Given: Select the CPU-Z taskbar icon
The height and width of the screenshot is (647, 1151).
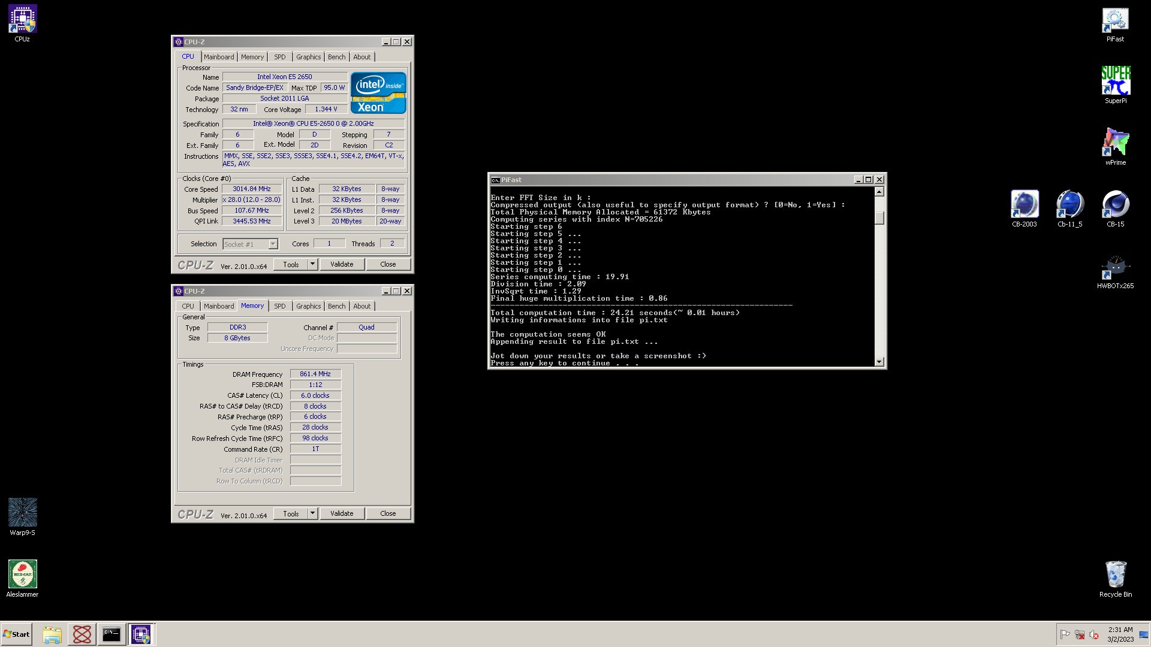Looking at the screenshot, I should pyautogui.click(x=141, y=634).
